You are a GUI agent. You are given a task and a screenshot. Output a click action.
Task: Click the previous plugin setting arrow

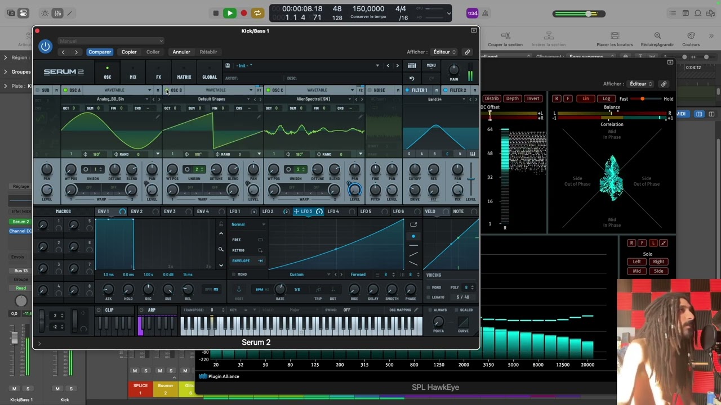point(63,52)
